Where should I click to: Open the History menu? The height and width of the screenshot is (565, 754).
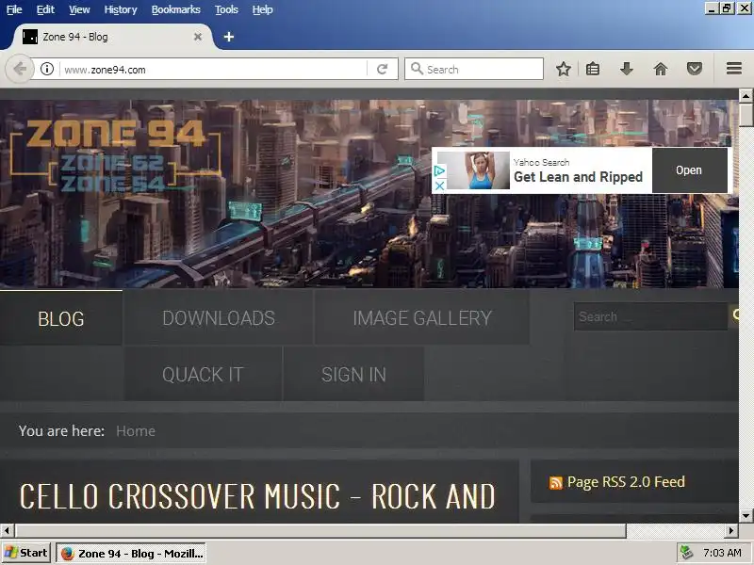tap(121, 9)
